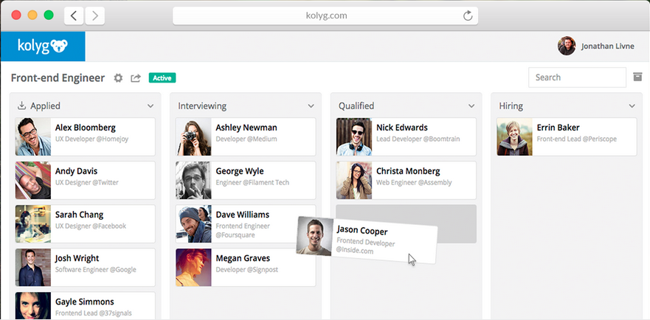
Task: Reload the page with refresh icon
Action: pos(468,15)
